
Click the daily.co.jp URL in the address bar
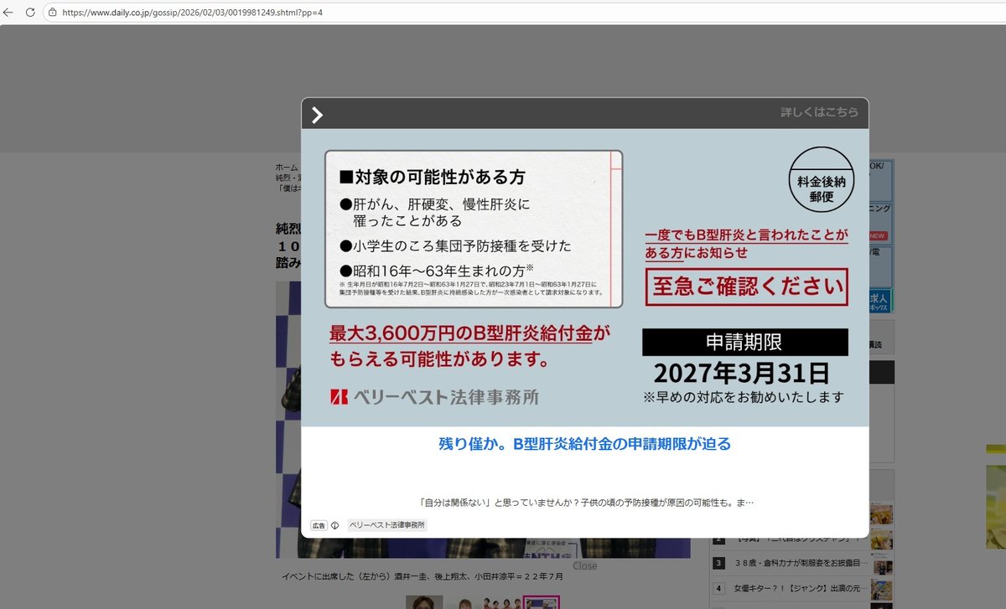[192, 13]
